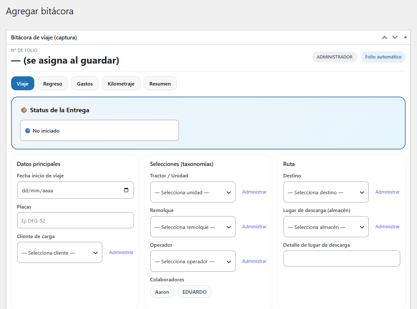Click Administrar link next to Cliente de carga

(121, 252)
